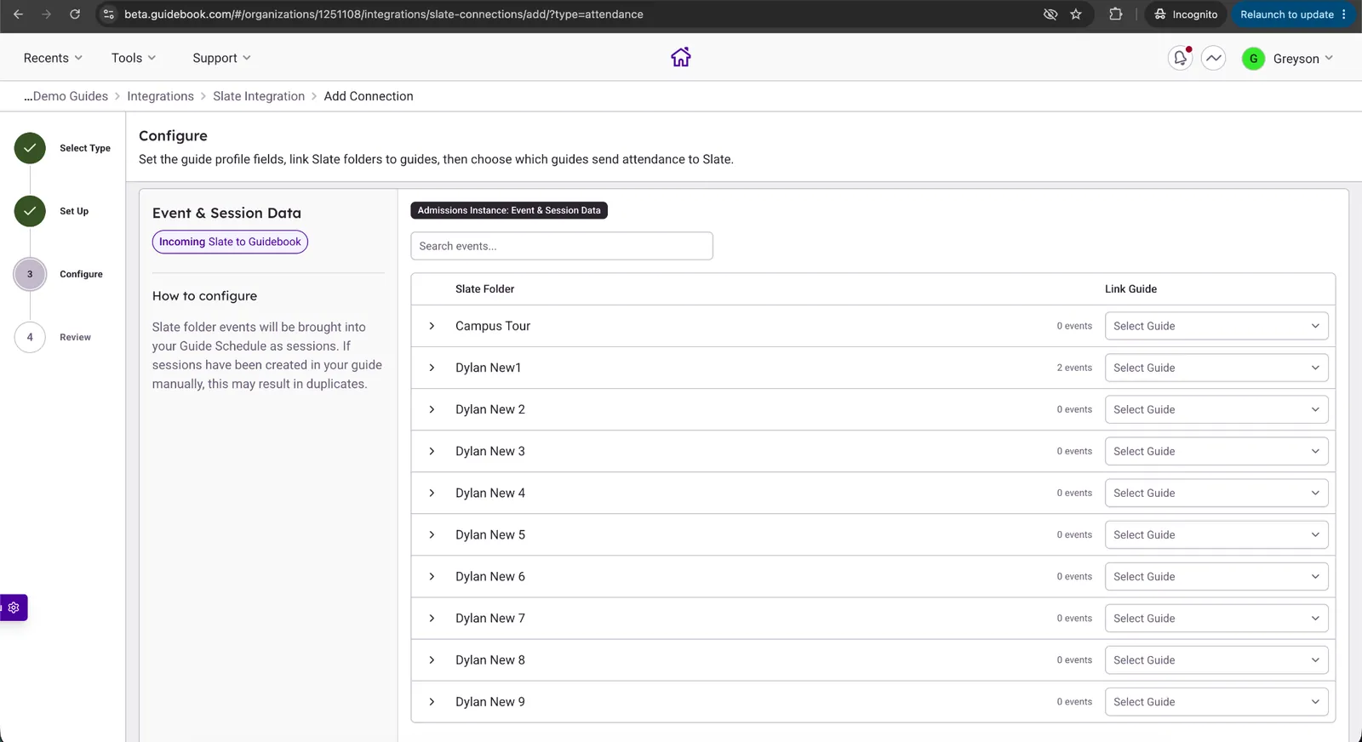Expand the Dylan New 2 folder
Image resolution: width=1362 pixels, height=742 pixels.
[x=432, y=409]
